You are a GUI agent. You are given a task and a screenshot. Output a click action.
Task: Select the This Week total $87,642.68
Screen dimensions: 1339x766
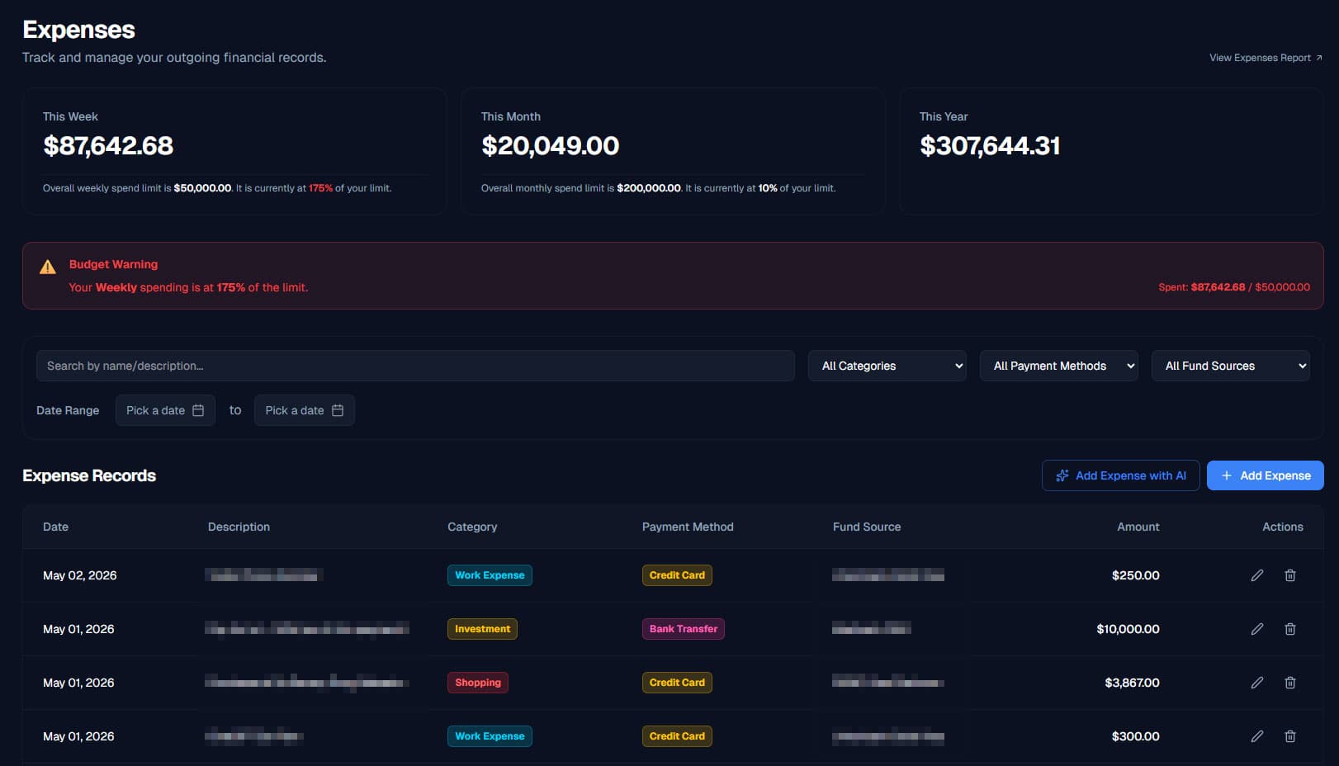pos(108,146)
